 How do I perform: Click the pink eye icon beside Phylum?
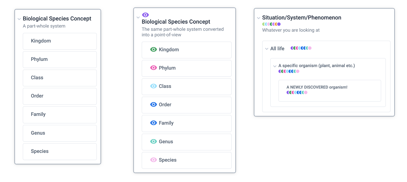(153, 68)
